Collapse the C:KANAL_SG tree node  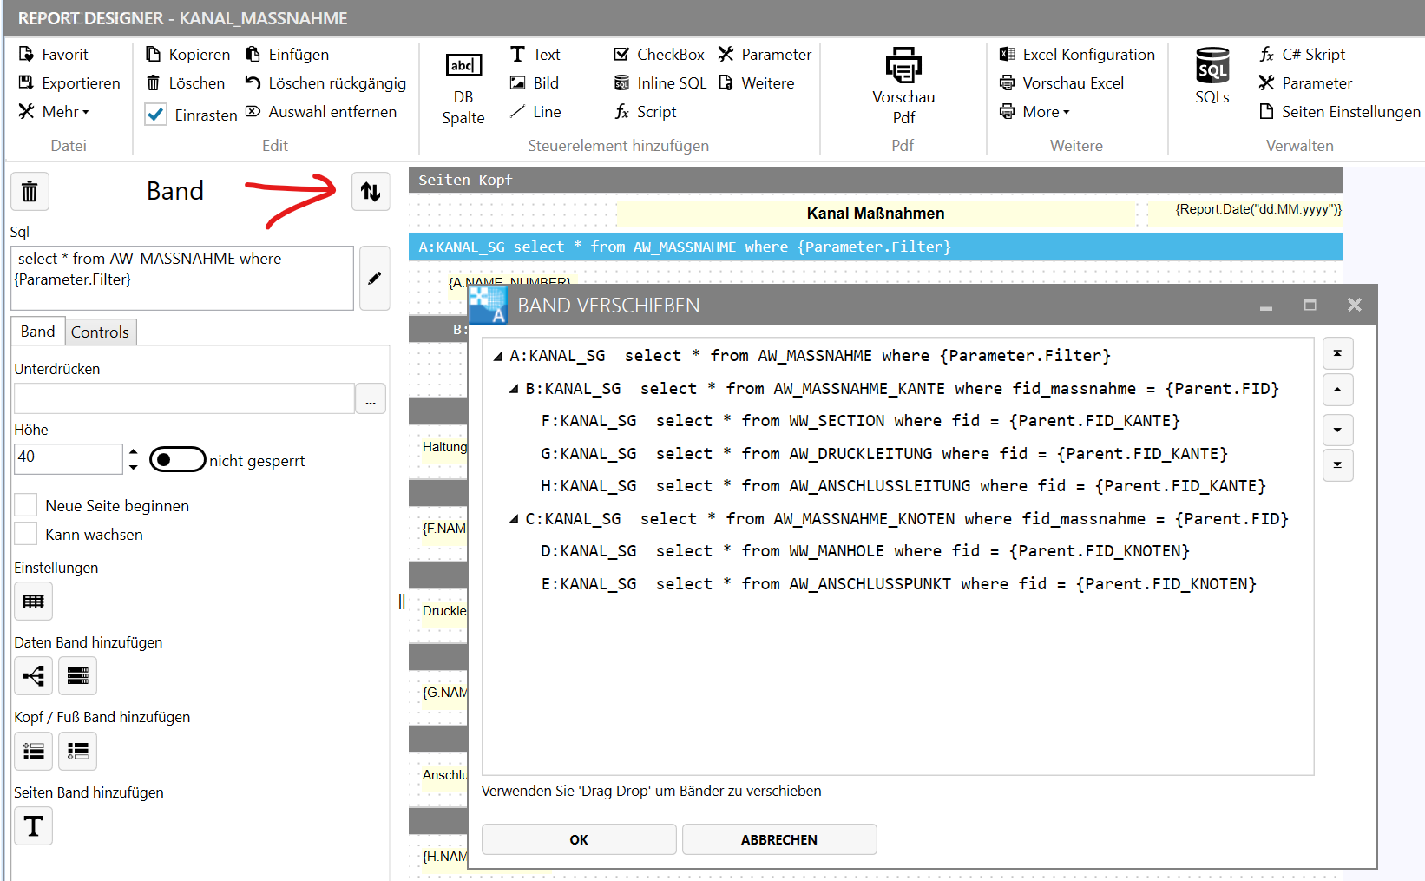pos(514,519)
